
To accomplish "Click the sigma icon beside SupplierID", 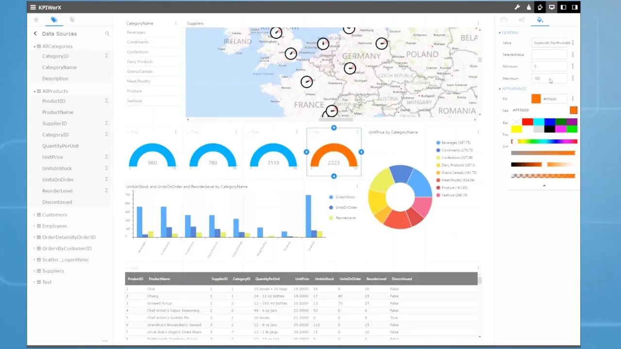I will coord(107,123).
